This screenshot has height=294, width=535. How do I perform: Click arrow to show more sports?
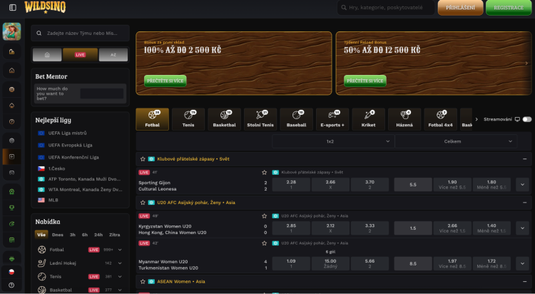point(477,119)
